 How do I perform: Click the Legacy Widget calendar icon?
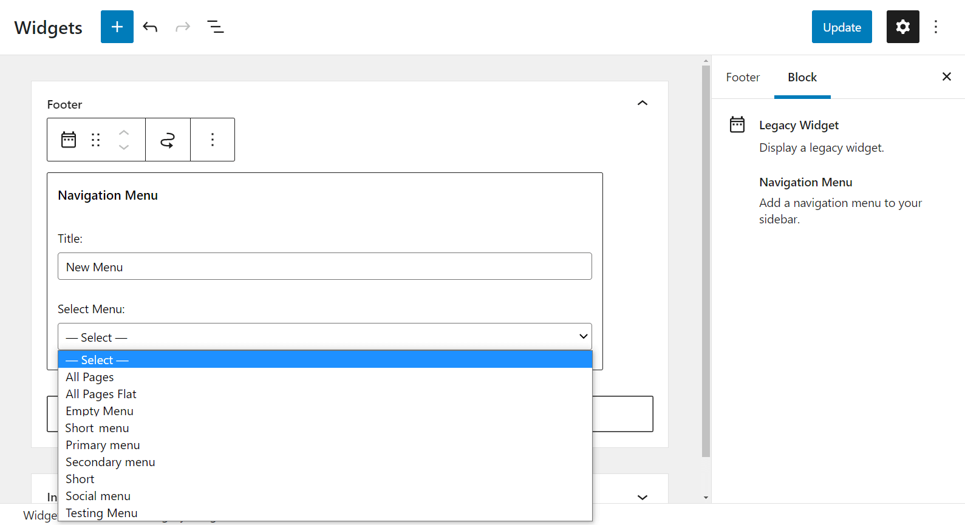click(x=68, y=139)
